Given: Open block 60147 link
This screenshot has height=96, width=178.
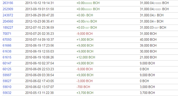Looking at the screenshot, I should tap(7, 63).
